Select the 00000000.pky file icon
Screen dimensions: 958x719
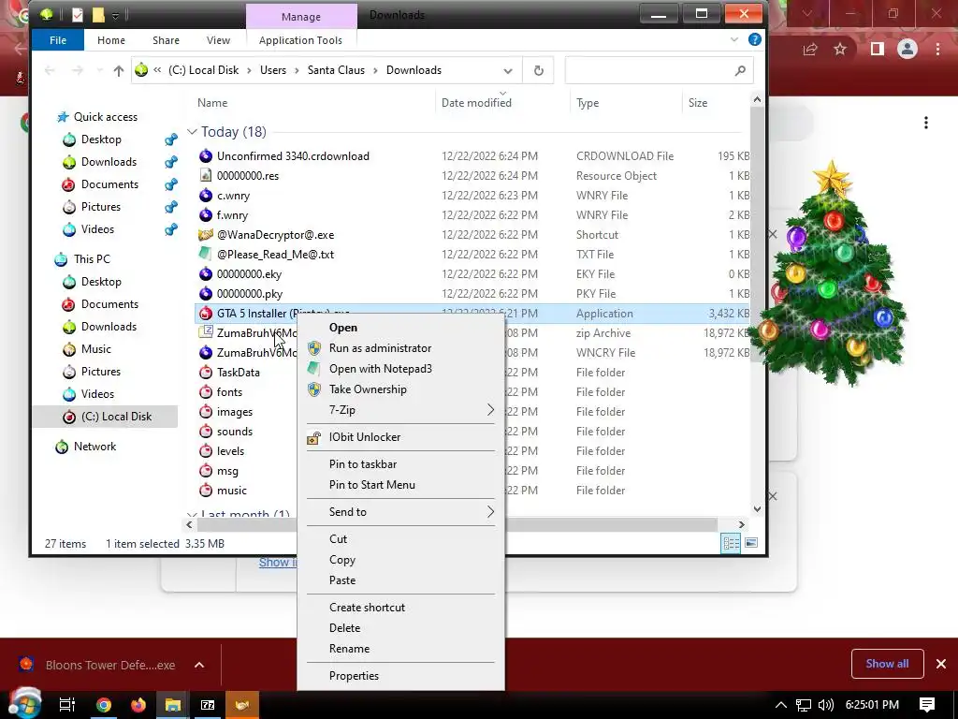tap(206, 293)
